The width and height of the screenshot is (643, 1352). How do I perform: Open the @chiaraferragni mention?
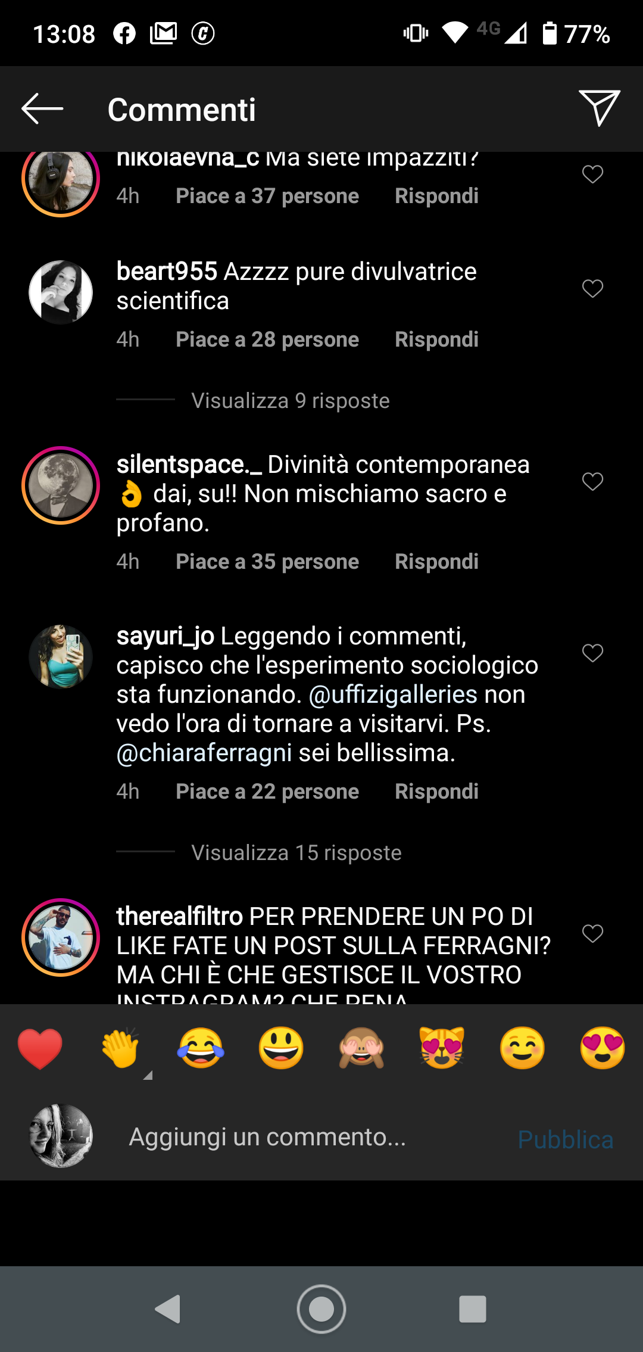coord(204,753)
